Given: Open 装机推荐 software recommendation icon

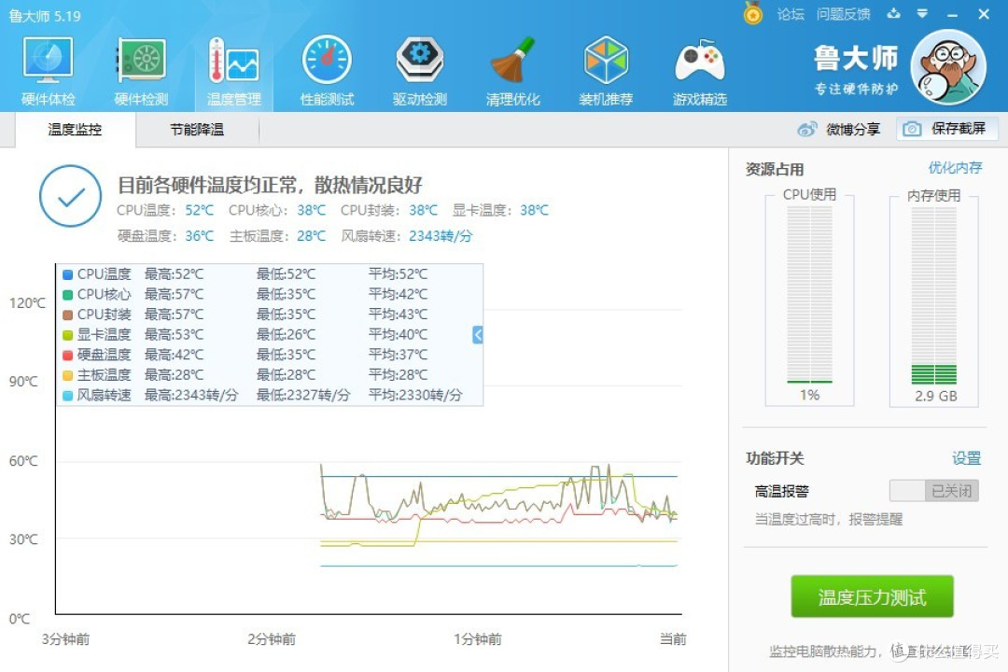Looking at the screenshot, I should (606, 72).
